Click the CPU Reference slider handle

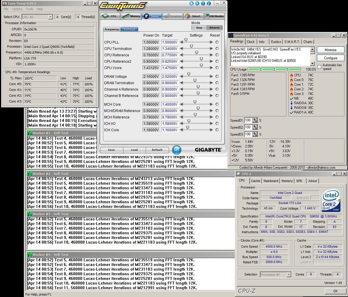[x=197, y=53]
